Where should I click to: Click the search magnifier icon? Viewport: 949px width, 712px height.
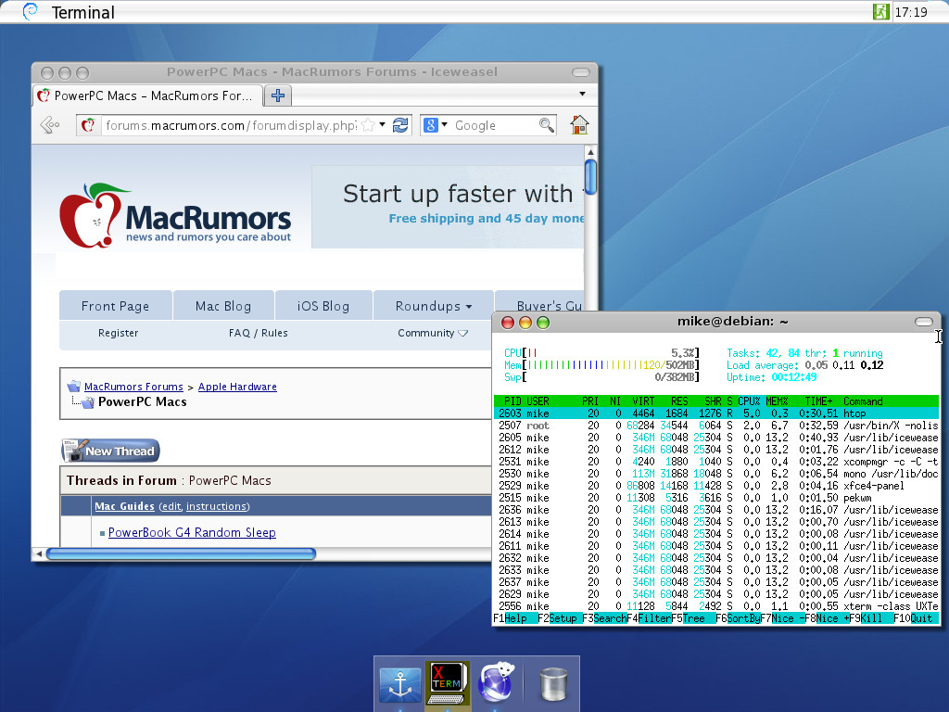coord(546,125)
